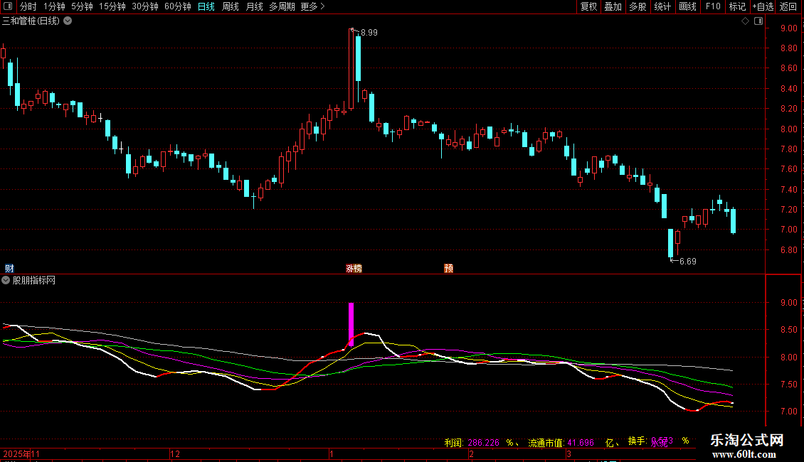Screen dimensions: 804x462
Task: Click the 预 forecast marker icon
Action: click(448, 268)
